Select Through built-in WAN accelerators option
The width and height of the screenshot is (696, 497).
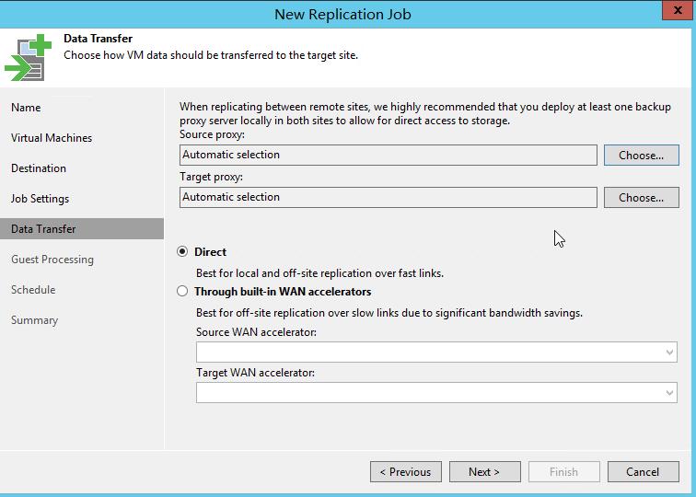tap(182, 291)
